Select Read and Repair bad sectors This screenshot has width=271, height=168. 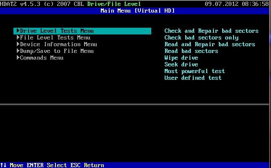pyautogui.click(x=210, y=45)
